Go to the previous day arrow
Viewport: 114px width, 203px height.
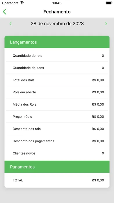(x=10, y=24)
